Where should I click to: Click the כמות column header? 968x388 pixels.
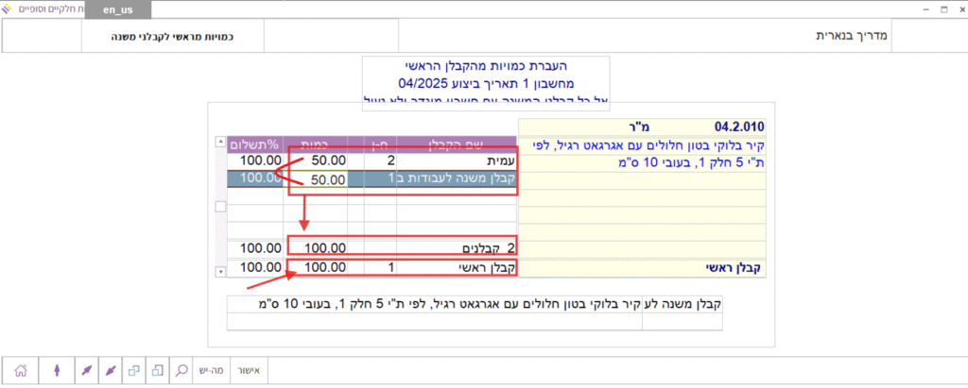point(314,143)
